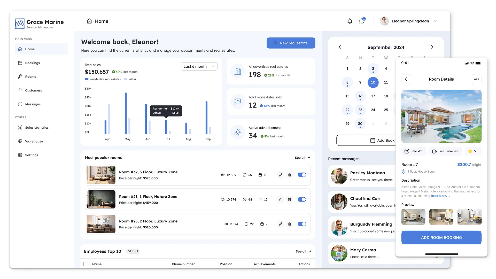Click the other legend swatch

point(126,79)
